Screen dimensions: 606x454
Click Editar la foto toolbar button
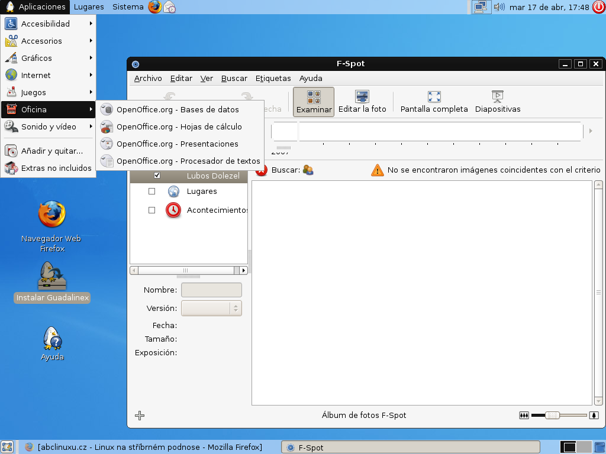(x=362, y=102)
